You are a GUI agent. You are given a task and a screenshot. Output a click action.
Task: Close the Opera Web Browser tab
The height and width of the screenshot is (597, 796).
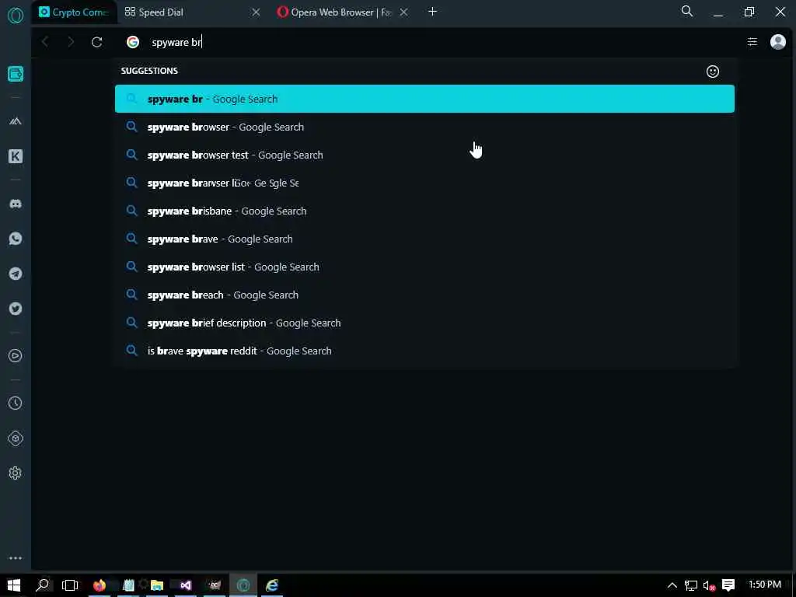(403, 12)
